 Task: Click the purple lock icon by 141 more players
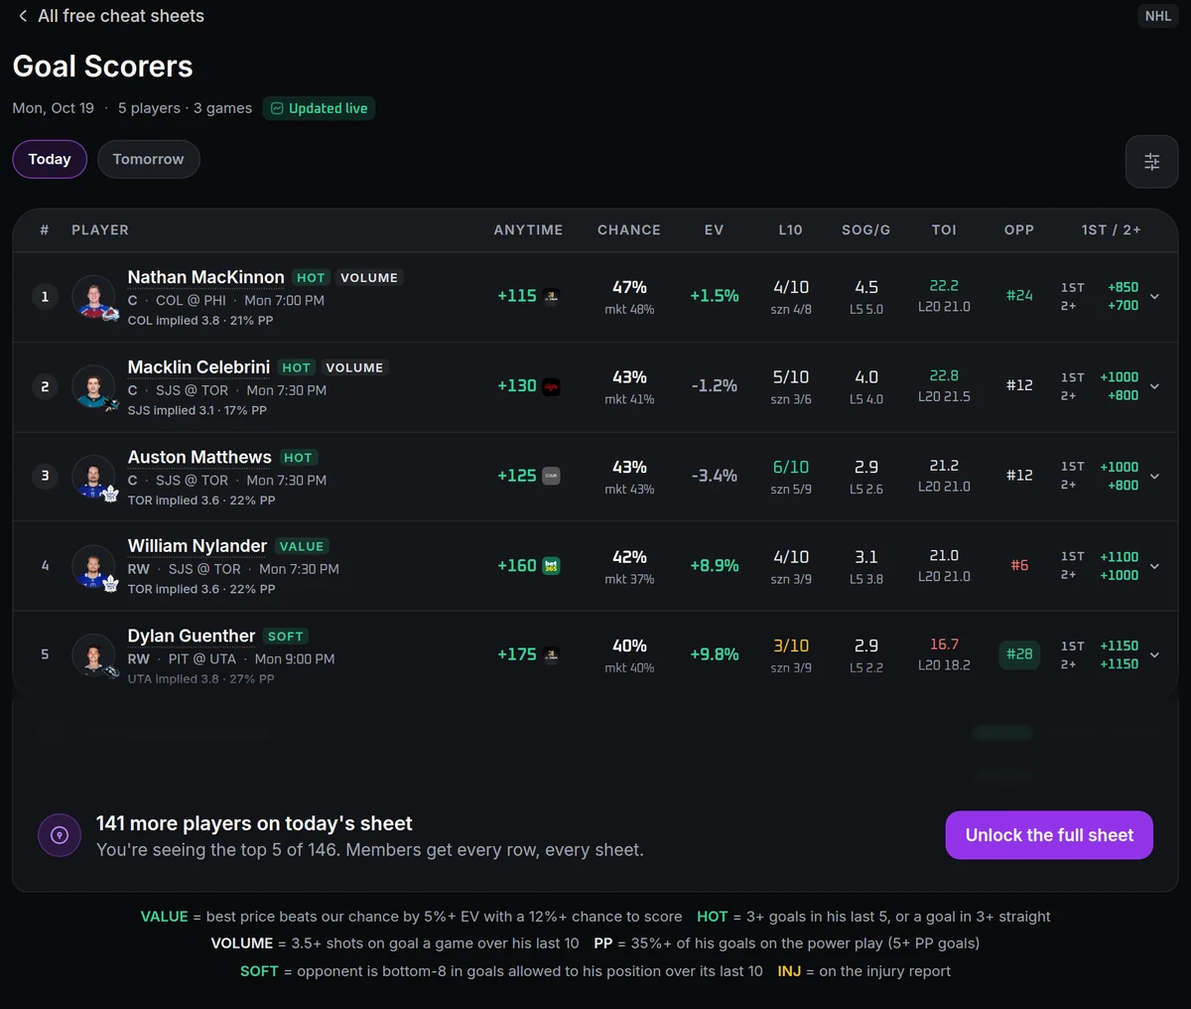pyautogui.click(x=60, y=835)
